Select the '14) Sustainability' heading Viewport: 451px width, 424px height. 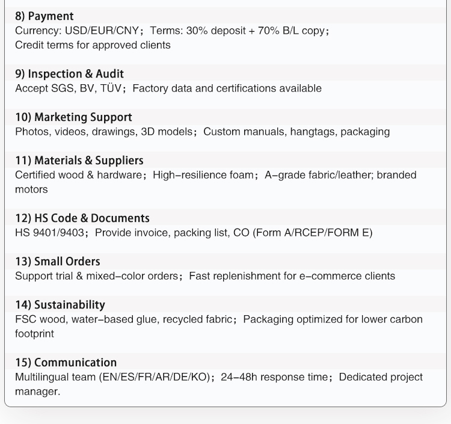click(60, 305)
